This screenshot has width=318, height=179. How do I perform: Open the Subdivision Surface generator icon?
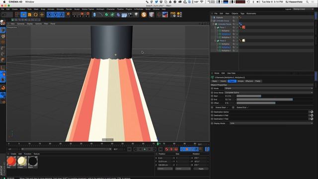tap(106, 14)
